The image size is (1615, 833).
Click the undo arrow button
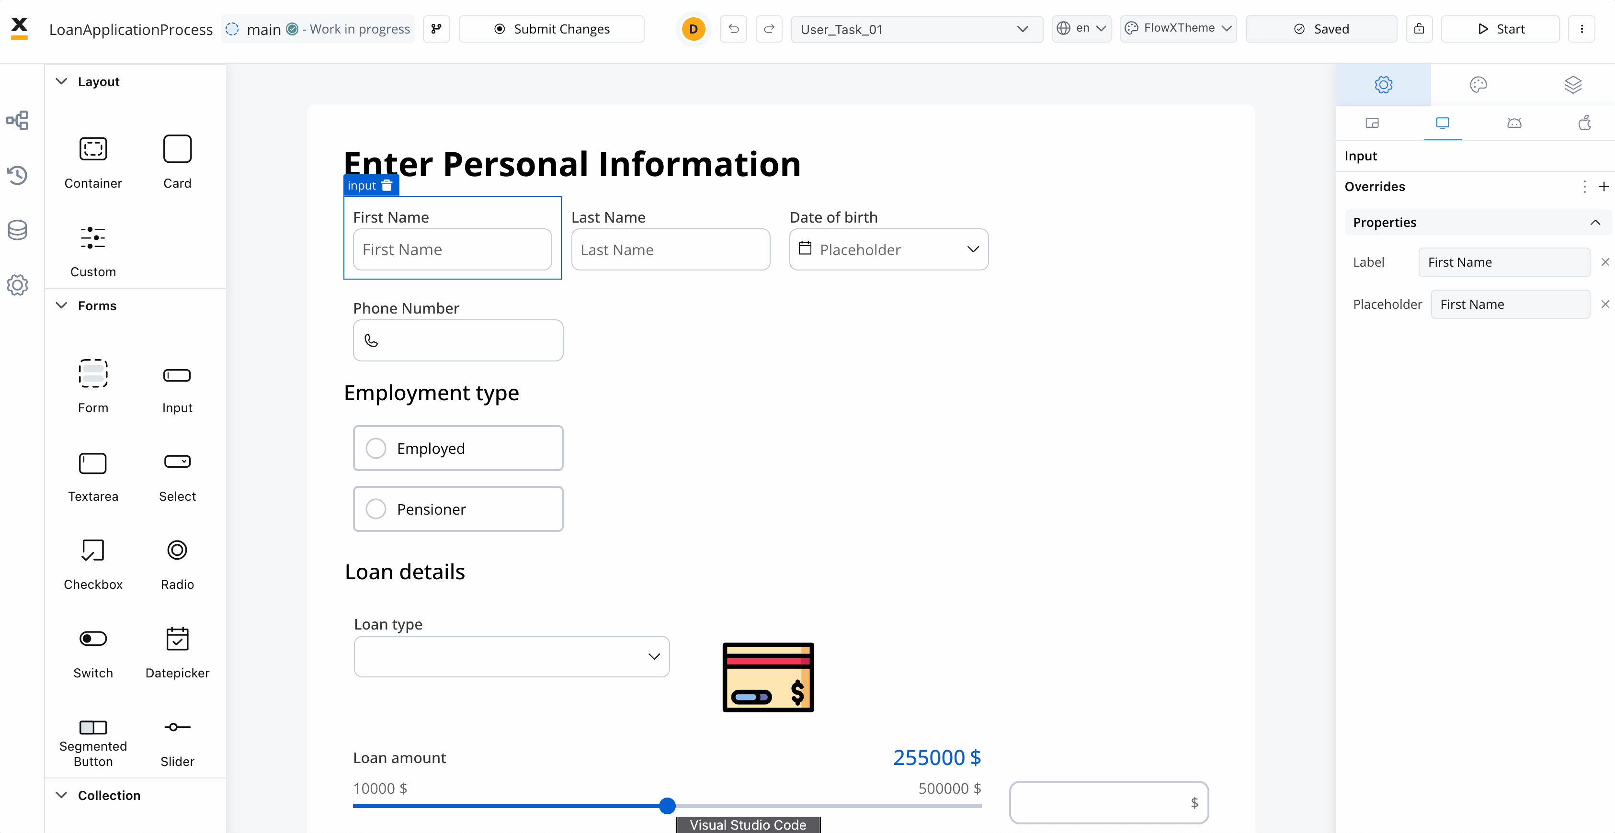(x=734, y=29)
